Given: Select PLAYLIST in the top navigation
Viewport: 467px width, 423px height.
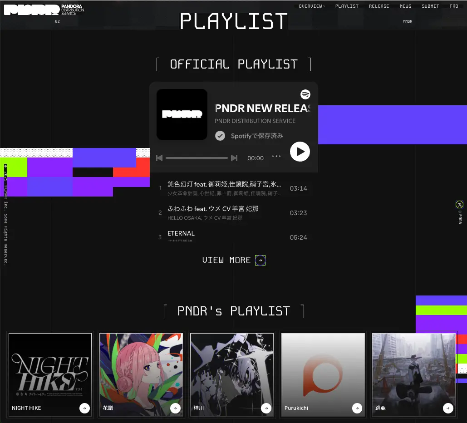Looking at the screenshot, I should [x=347, y=6].
